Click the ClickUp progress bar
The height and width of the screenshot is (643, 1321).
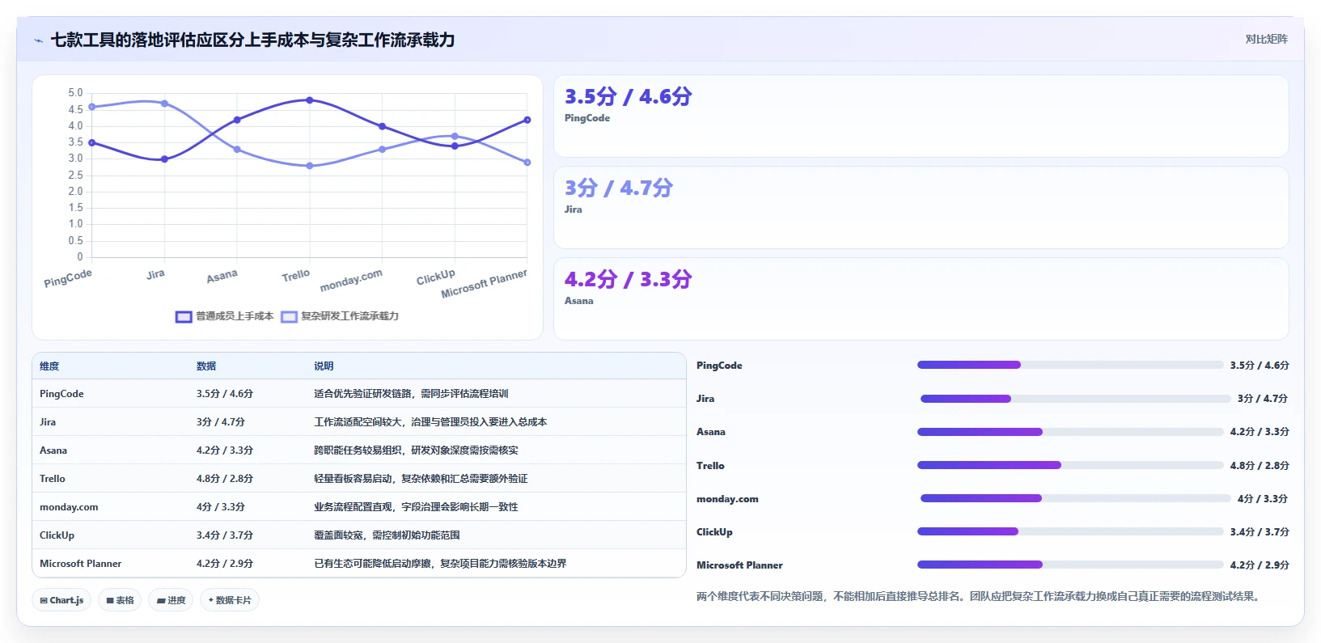tap(1070, 531)
